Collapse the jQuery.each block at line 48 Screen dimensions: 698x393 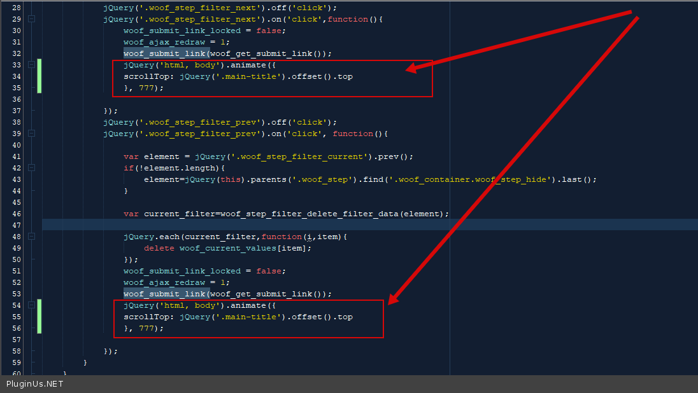point(31,237)
